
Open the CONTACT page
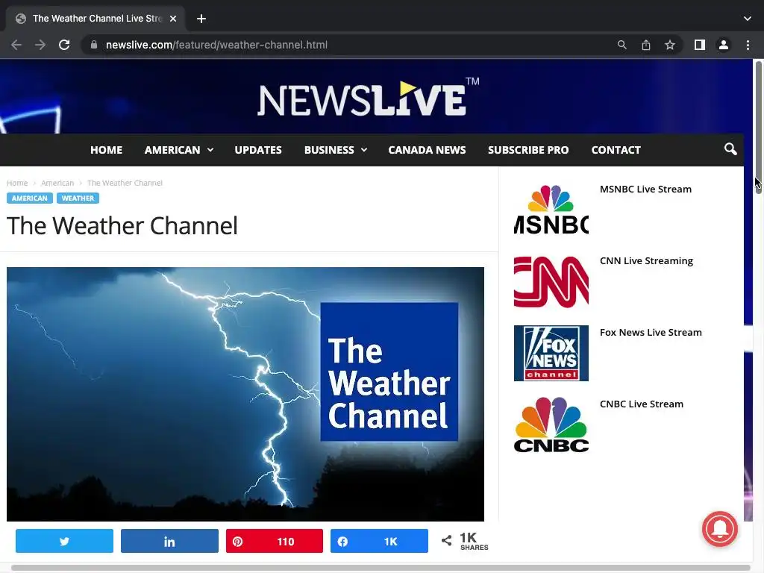(616, 150)
